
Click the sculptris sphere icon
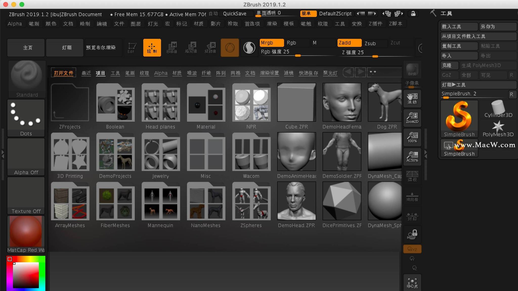(249, 48)
